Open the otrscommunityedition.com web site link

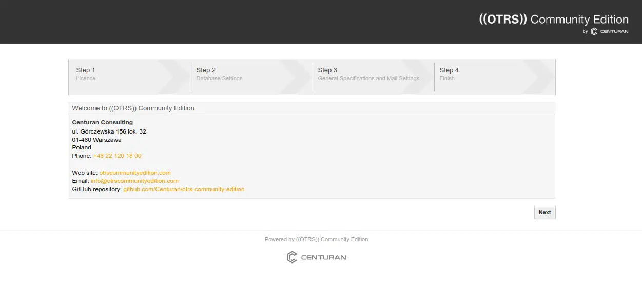tap(135, 173)
